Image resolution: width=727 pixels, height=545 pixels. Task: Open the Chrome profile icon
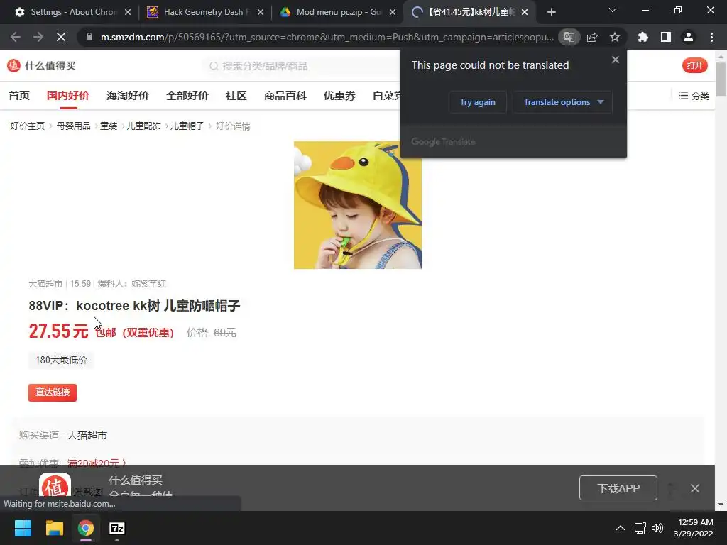(x=689, y=37)
